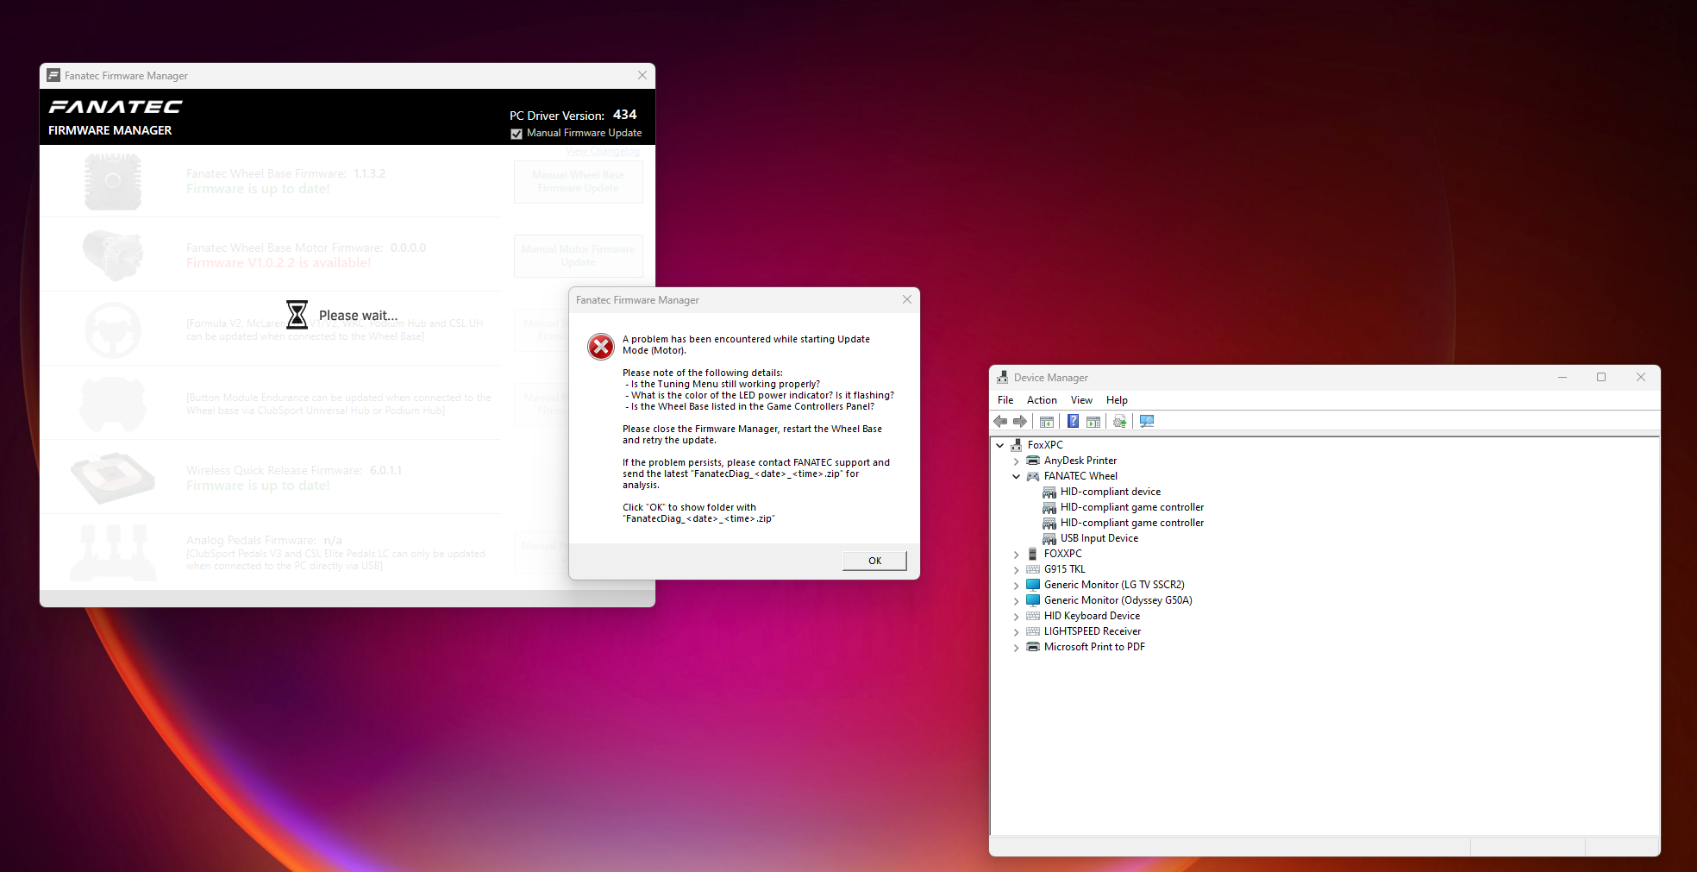This screenshot has width=1697, height=872.
Task: Click the dimmed motor thumbnail image
Action: (113, 255)
